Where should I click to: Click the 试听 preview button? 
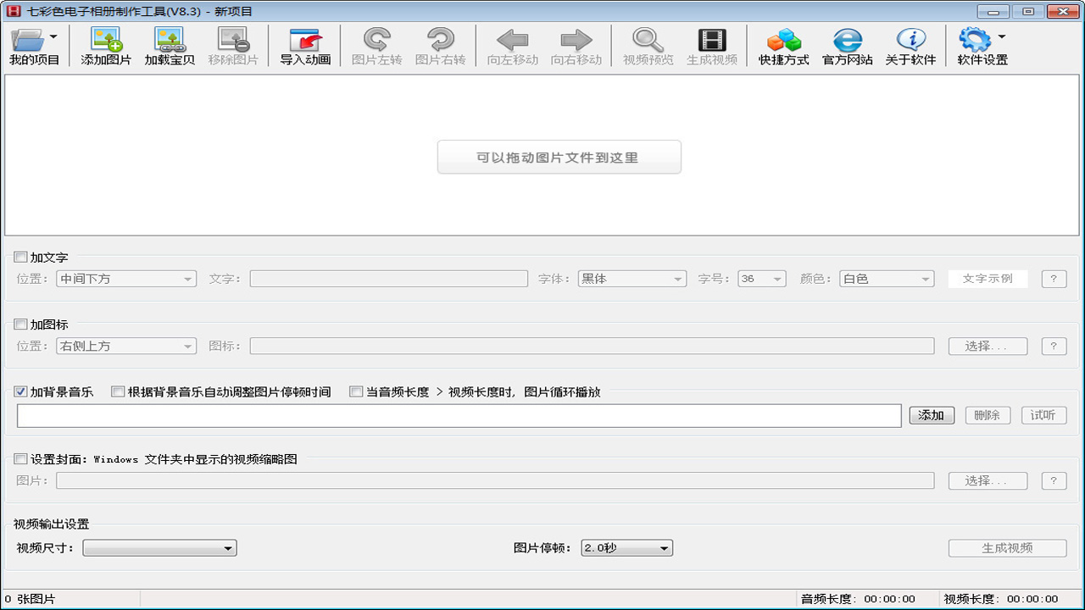(x=1043, y=415)
